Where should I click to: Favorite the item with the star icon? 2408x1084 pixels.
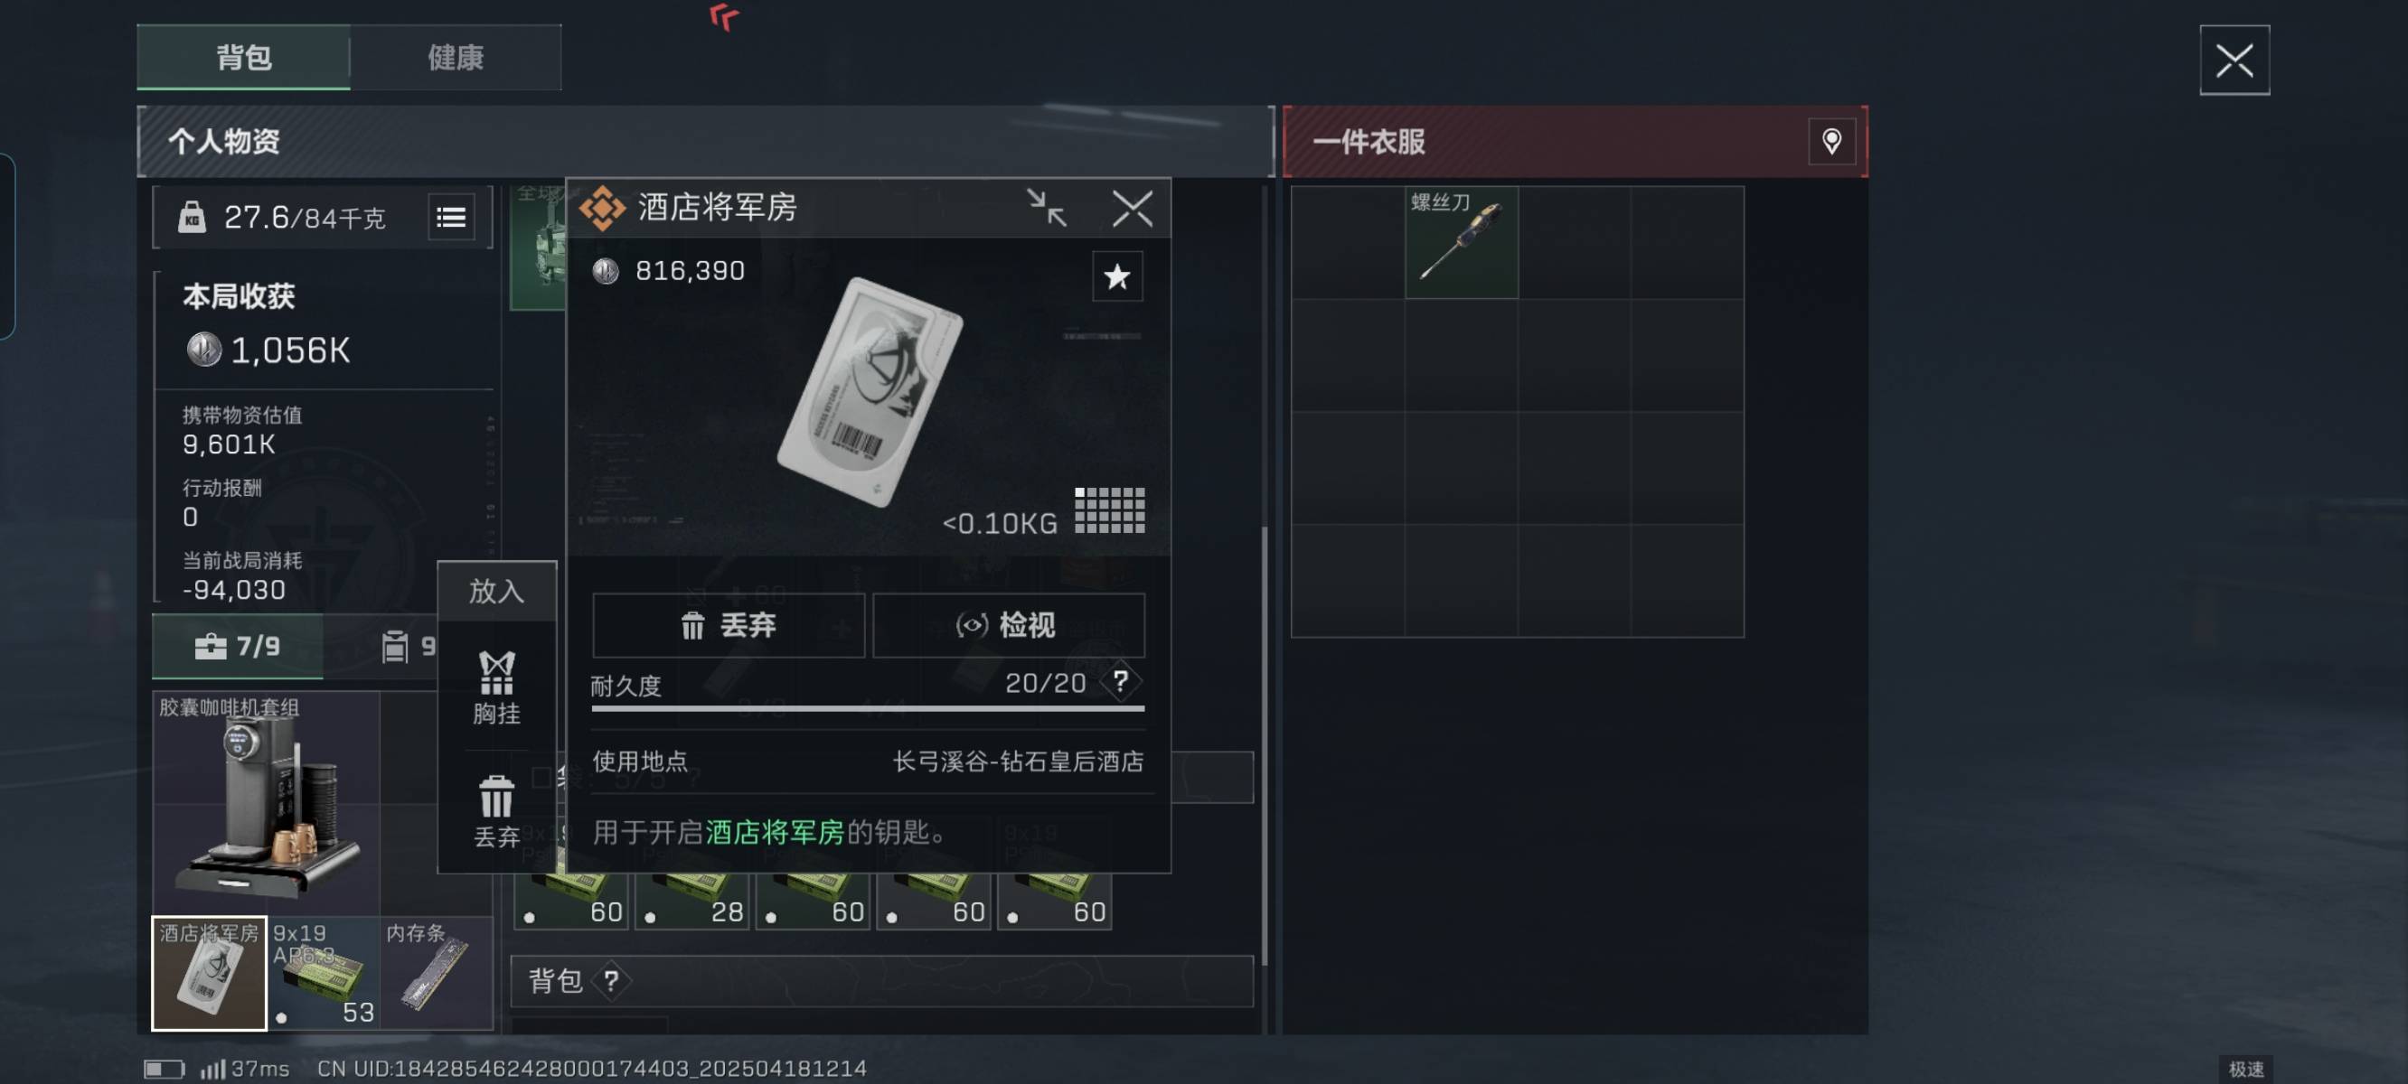[1116, 276]
